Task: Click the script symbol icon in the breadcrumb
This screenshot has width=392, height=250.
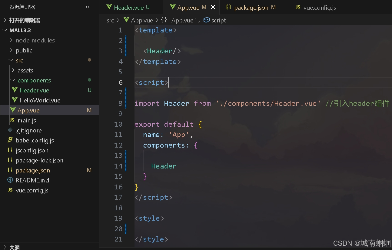Action: point(206,20)
